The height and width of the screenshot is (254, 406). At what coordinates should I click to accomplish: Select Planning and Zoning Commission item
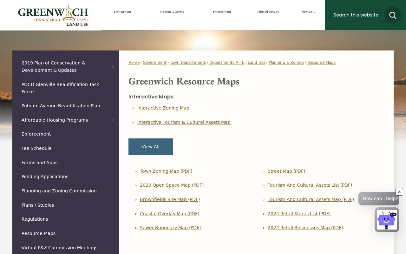point(66,191)
